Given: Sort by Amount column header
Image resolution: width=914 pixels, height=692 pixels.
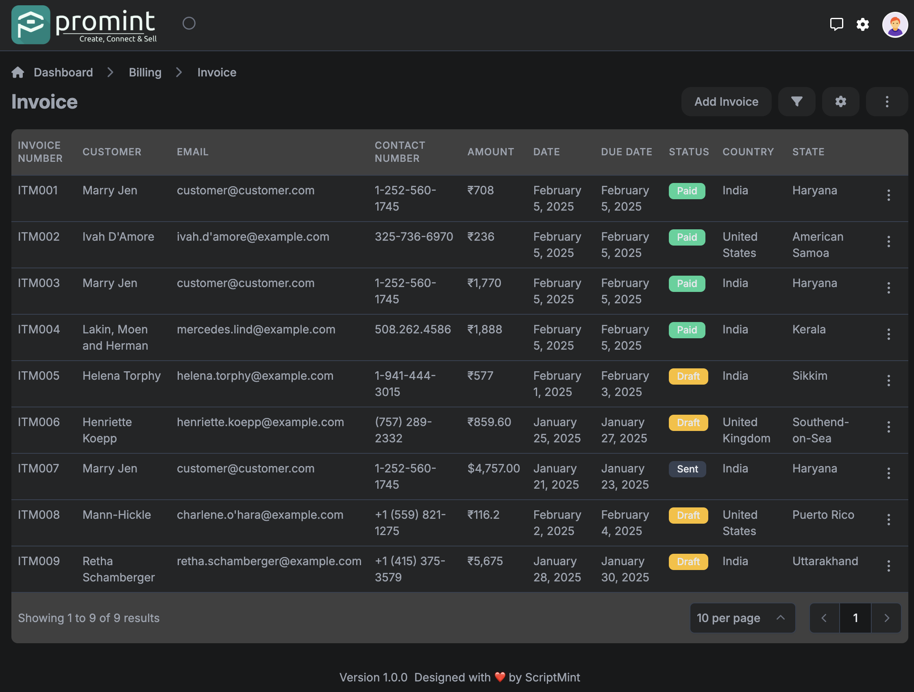Looking at the screenshot, I should click(x=490, y=152).
